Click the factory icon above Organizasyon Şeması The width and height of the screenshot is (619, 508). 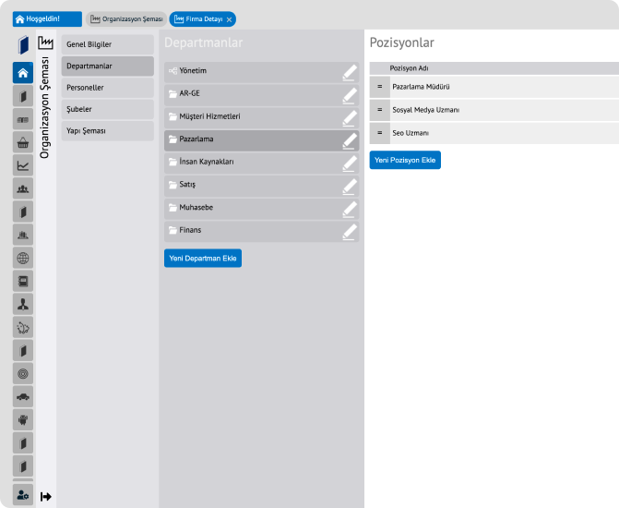[x=46, y=42]
